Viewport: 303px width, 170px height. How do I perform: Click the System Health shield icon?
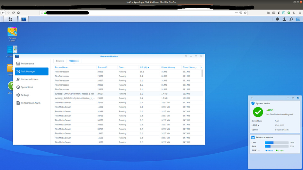[253, 103]
